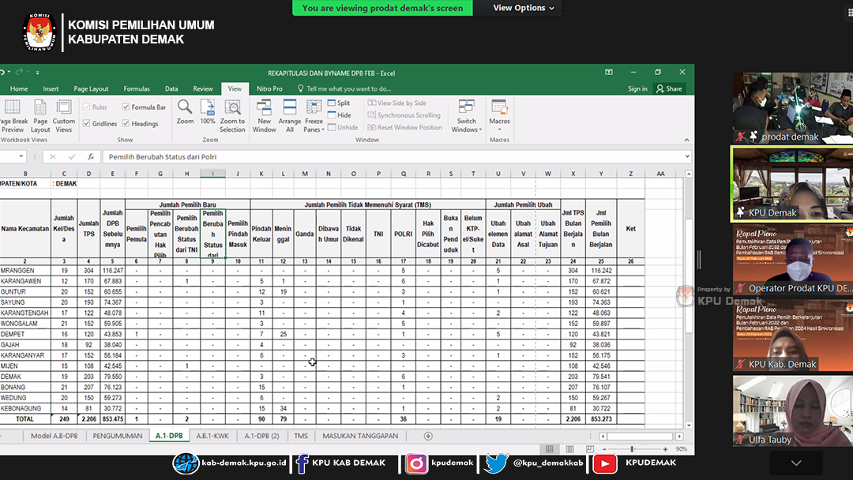Screen dimensions: 853x480
Task: Toggle the Headings checkbox
Action: pos(126,124)
